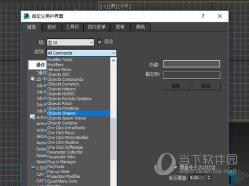Select Modifier Stack in the category list

(78, 60)
